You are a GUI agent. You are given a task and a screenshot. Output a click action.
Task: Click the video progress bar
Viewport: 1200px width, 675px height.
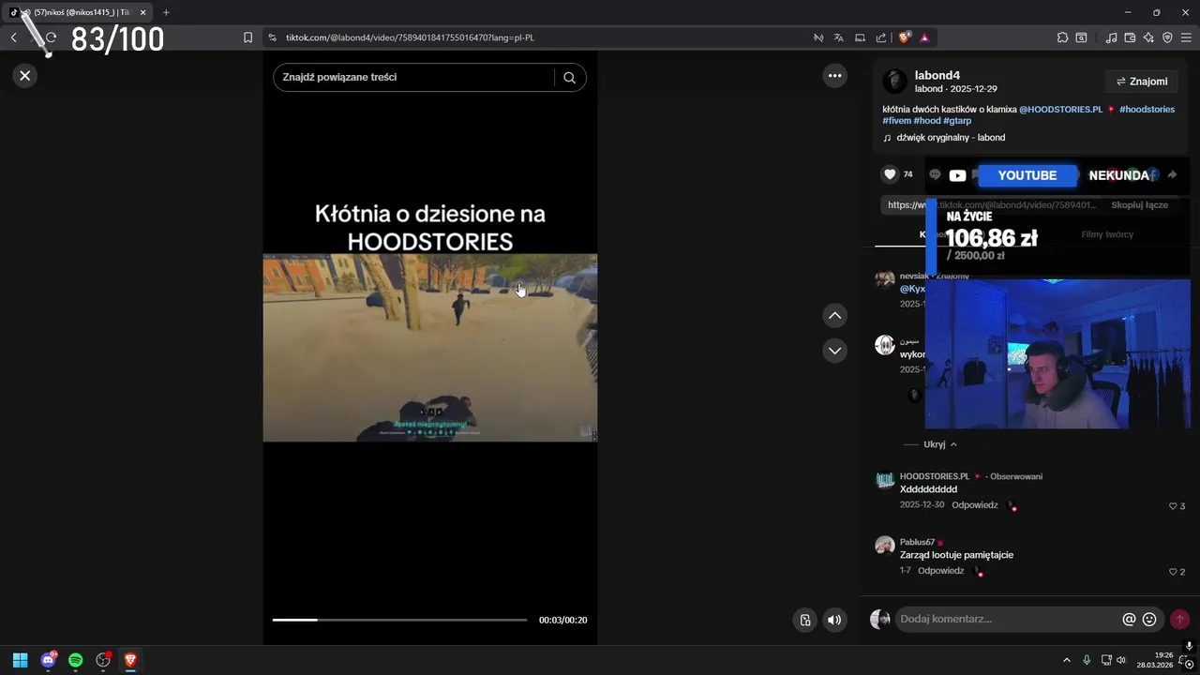(399, 620)
